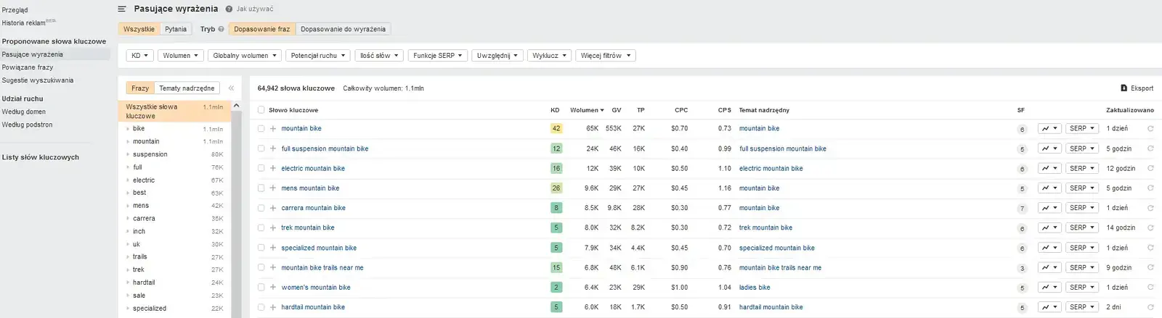Click the Eksport download icon
1162x318 pixels.
tap(1124, 88)
